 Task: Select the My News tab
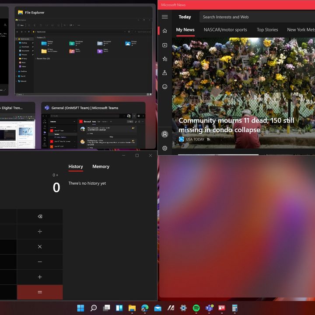pos(185,30)
